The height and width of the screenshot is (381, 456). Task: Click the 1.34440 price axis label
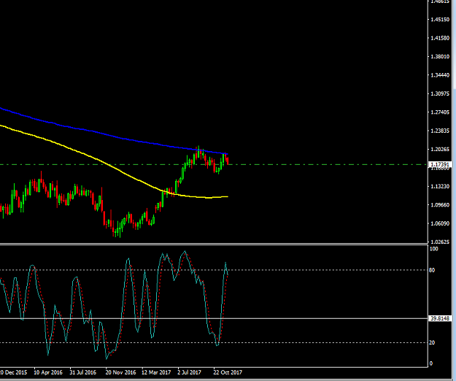click(x=440, y=75)
